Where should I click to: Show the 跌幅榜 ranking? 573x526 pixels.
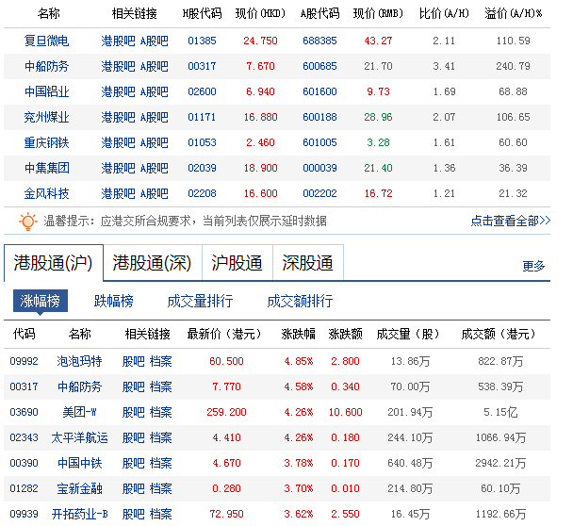[113, 301]
